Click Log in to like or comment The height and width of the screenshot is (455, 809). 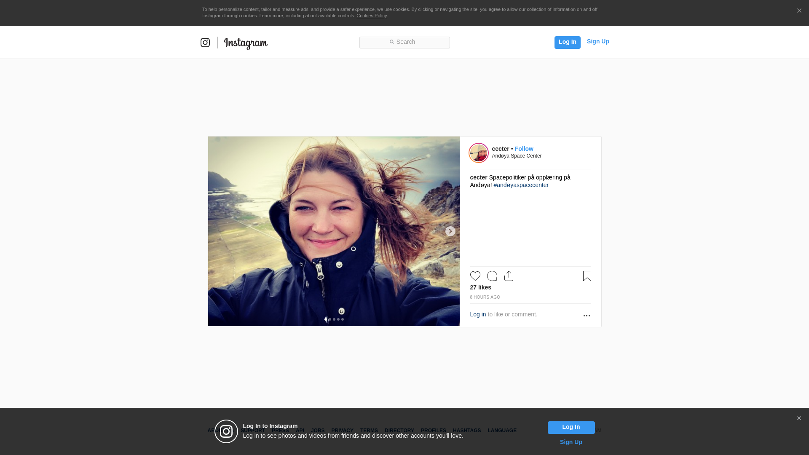click(x=478, y=314)
